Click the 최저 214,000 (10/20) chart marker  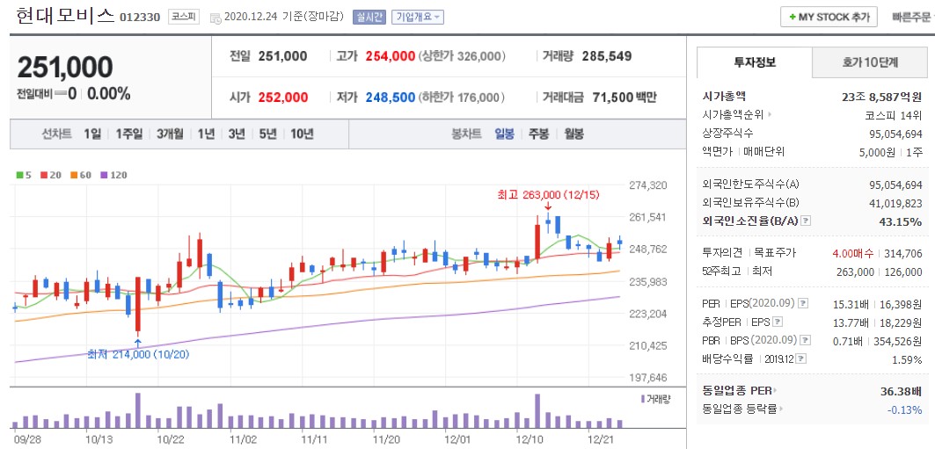point(139,354)
